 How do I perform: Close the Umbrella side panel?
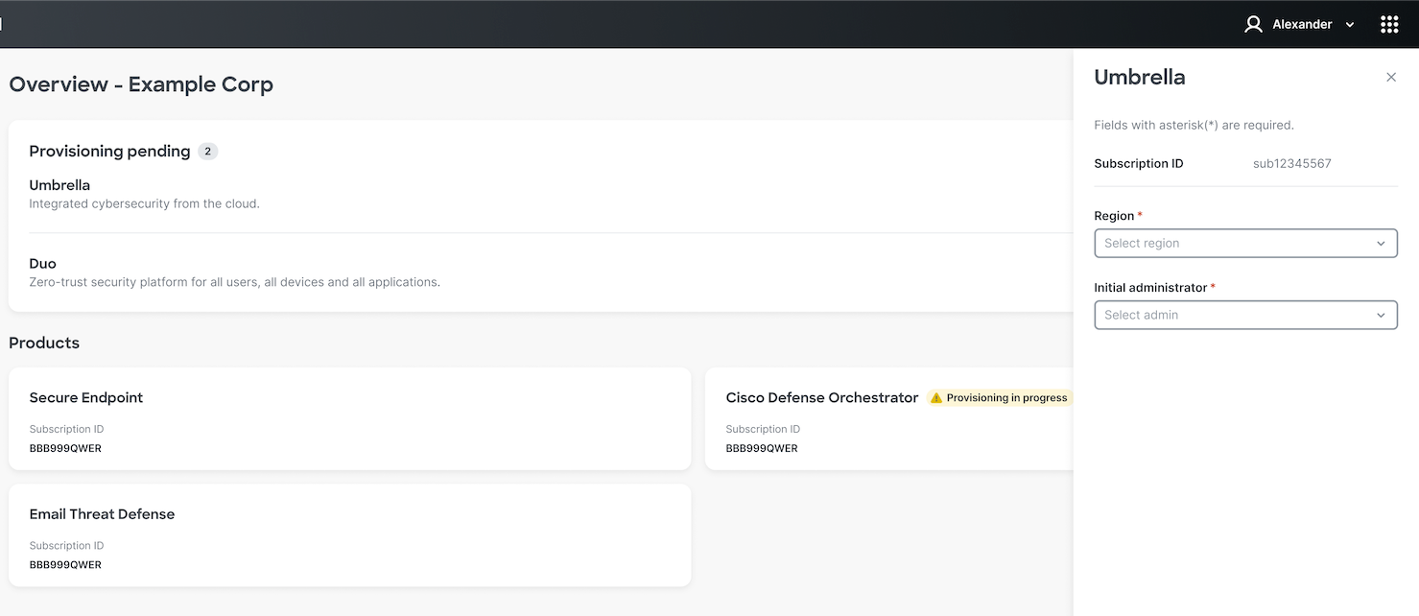point(1391,78)
